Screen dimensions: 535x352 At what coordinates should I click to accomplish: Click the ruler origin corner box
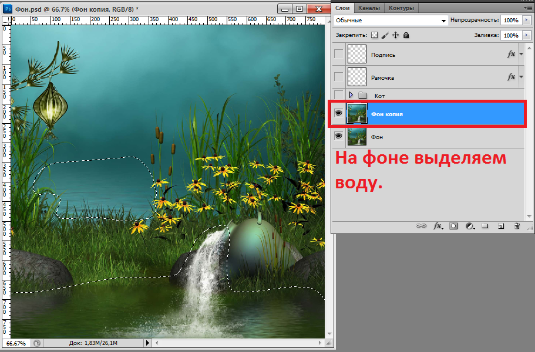click(x=6, y=21)
